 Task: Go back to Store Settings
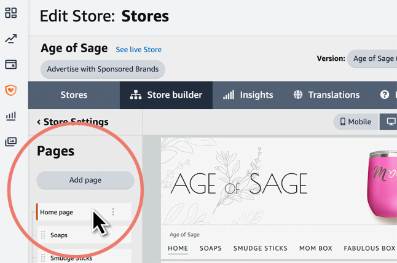coord(73,122)
